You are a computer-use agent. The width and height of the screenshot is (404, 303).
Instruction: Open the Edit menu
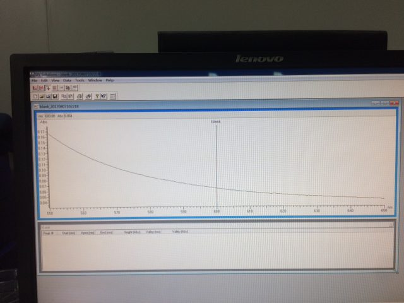coord(44,80)
